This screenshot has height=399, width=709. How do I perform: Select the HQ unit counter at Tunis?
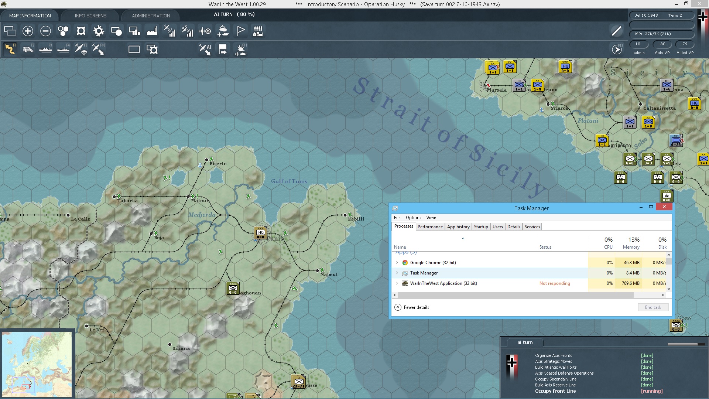(x=261, y=233)
